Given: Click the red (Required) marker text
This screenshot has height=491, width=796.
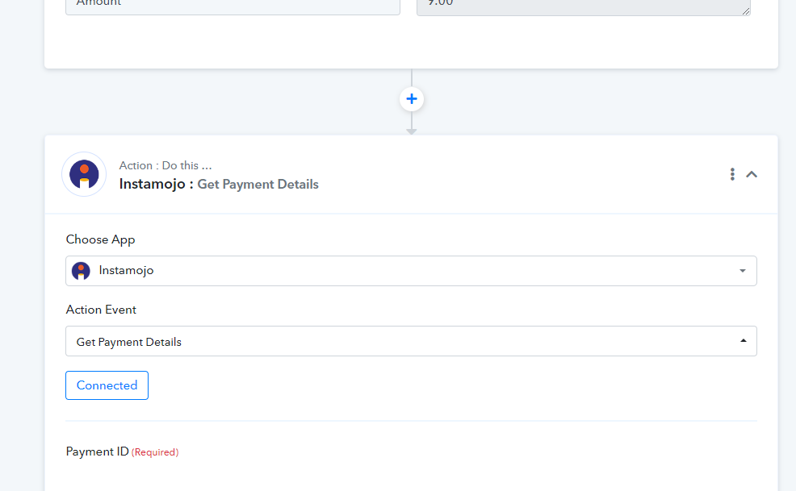Looking at the screenshot, I should click(x=155, y=452).
